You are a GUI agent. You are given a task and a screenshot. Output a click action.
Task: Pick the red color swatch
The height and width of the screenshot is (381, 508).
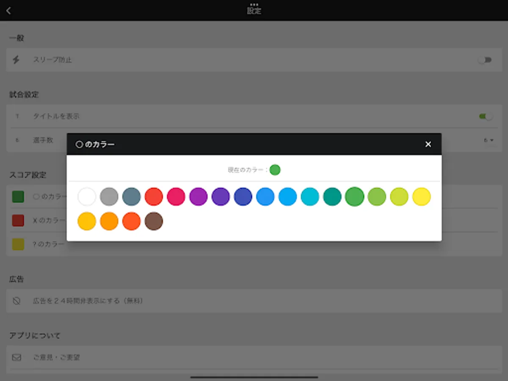pos(154,197)
